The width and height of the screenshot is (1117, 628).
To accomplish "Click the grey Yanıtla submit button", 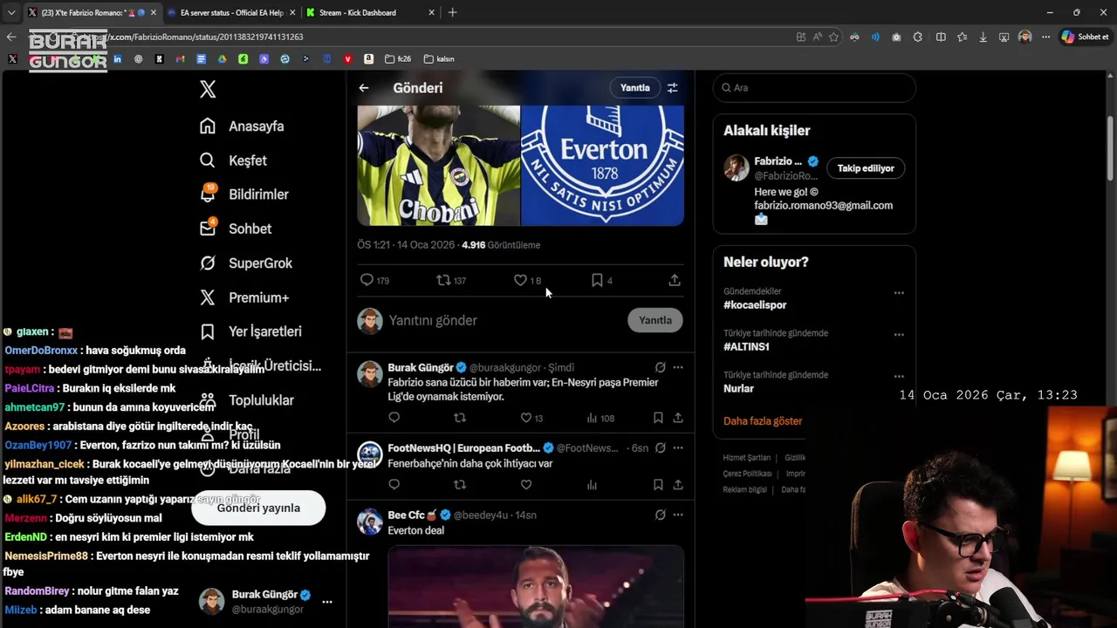I will point(655,320).
